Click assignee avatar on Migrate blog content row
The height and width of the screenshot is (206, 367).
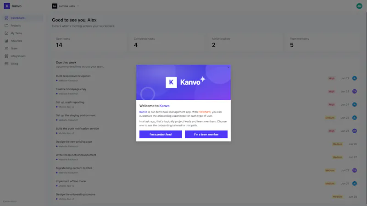click(354, 170)
